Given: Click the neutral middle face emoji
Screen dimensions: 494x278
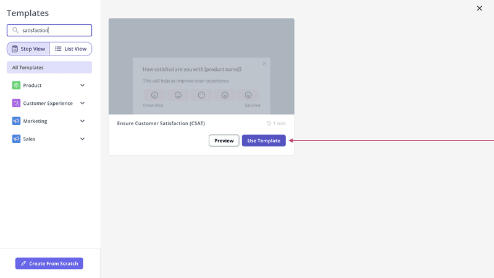Looking at the screenshot, I should (x=201, y=95).
